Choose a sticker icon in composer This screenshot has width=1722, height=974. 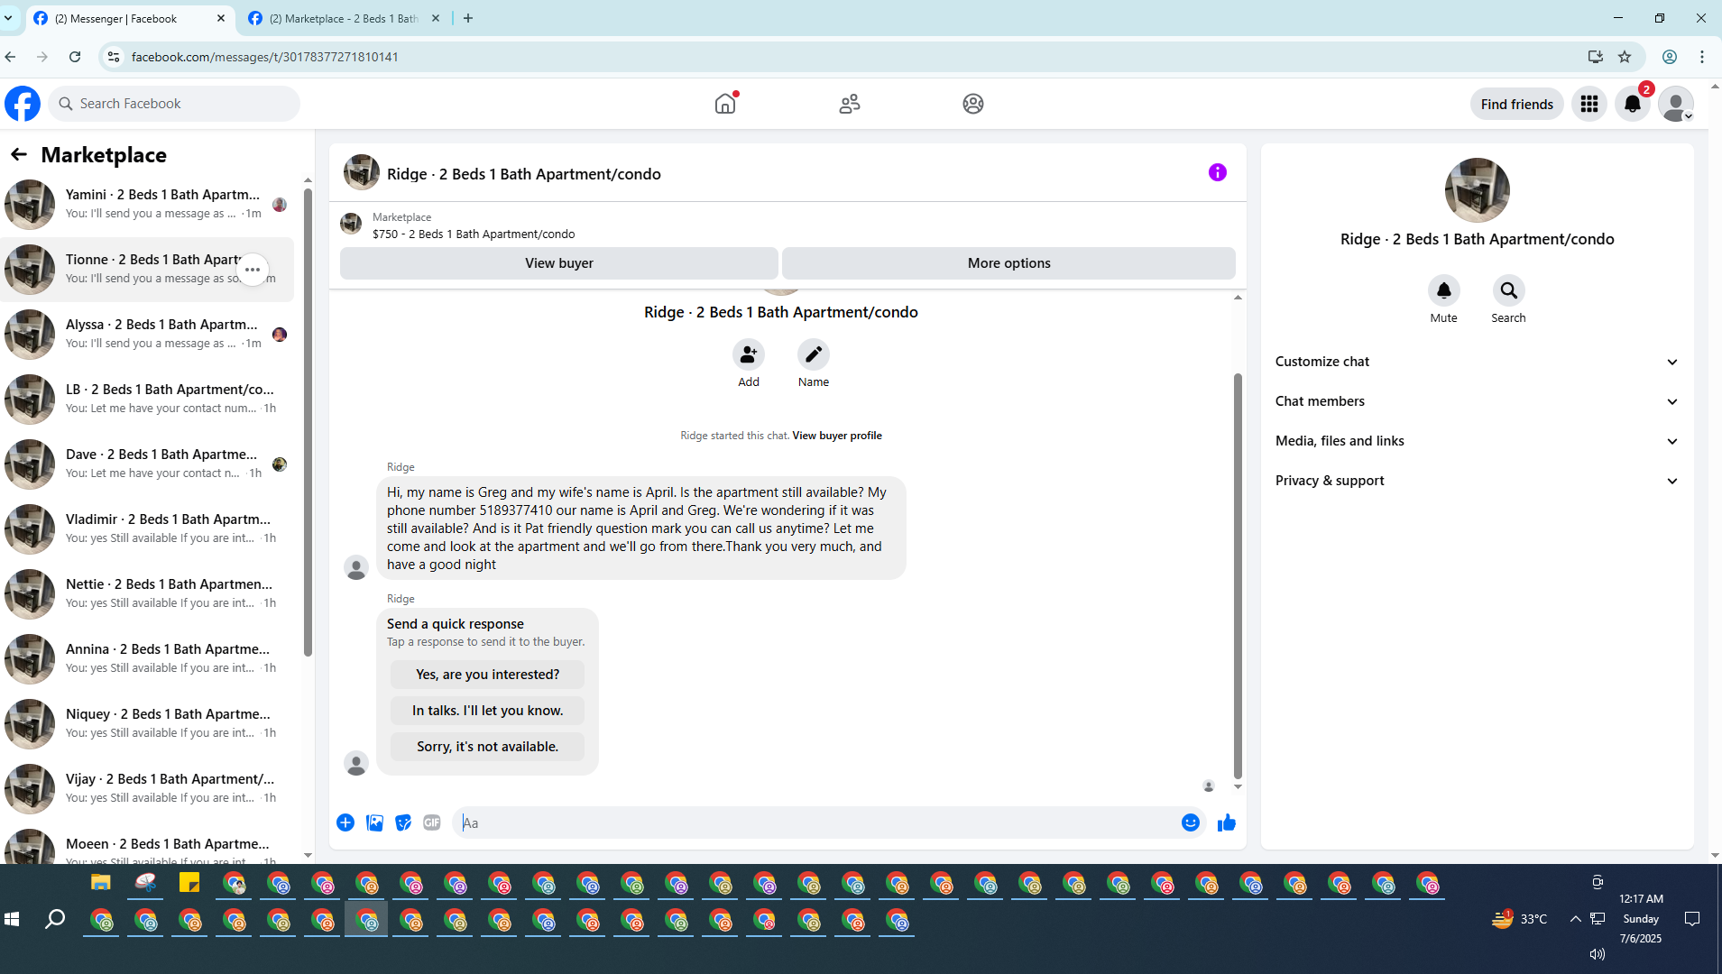403,822
